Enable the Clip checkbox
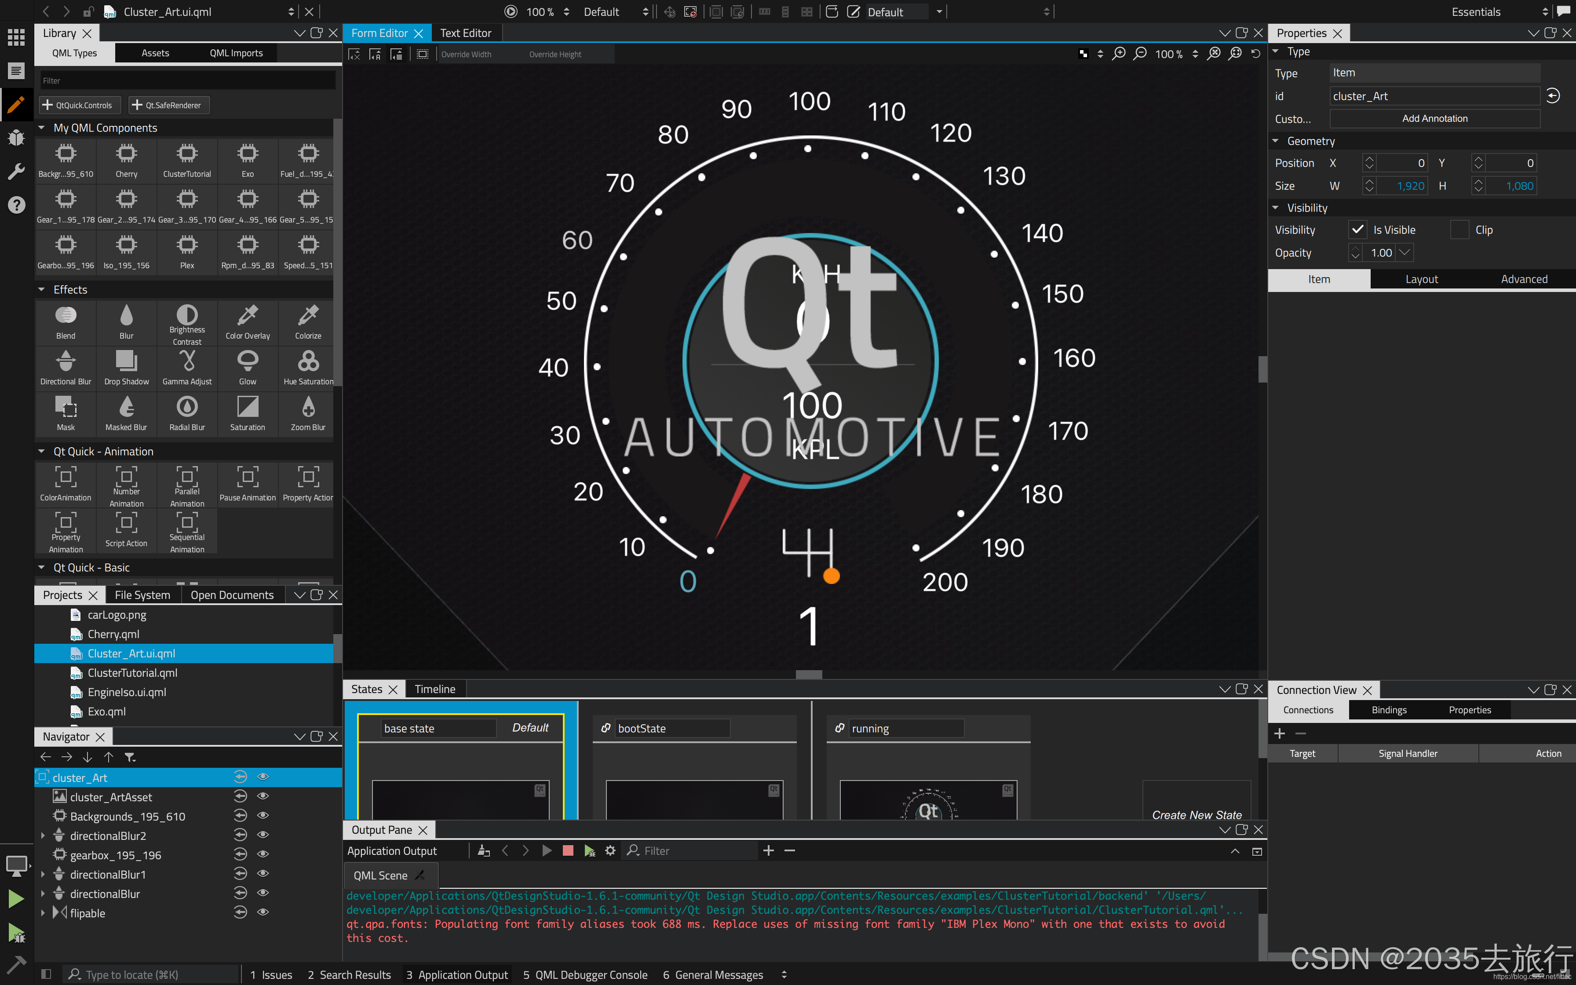The height and width of the screenshot is (985, 1576). point(1460,230)
